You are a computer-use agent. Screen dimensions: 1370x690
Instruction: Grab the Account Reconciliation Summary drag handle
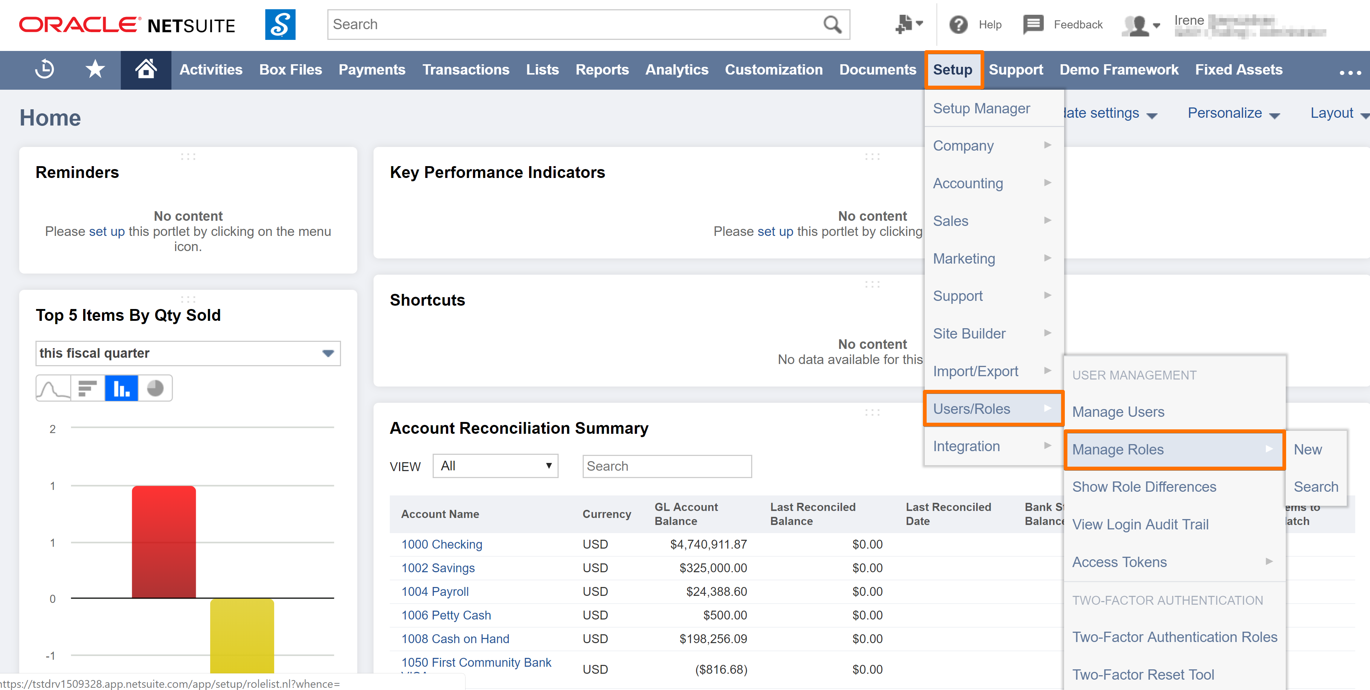click(x=872, y=412)
